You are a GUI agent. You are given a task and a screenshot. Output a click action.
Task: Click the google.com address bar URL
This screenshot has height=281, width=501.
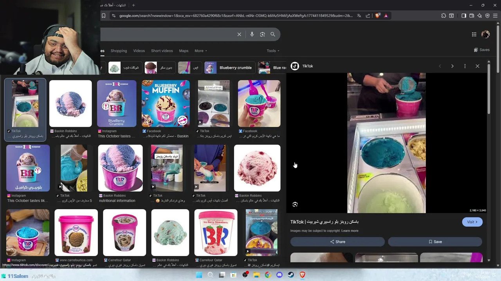pyautogui.click(x=236, y=16)
